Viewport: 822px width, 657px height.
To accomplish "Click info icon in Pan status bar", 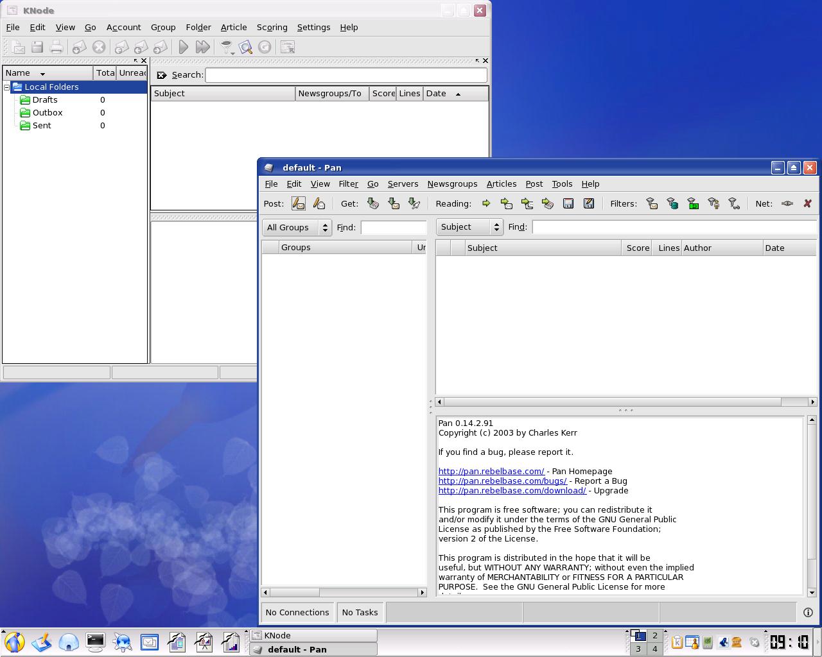I will click(x=808, y=612).
